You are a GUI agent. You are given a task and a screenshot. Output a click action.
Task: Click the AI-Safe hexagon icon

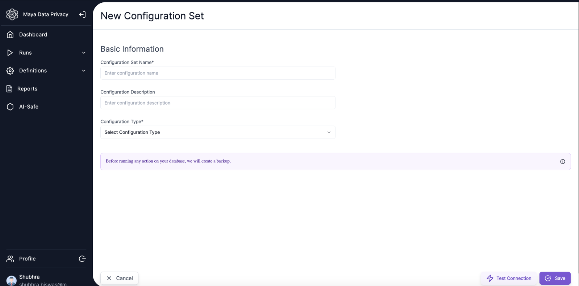click(10, 107)
